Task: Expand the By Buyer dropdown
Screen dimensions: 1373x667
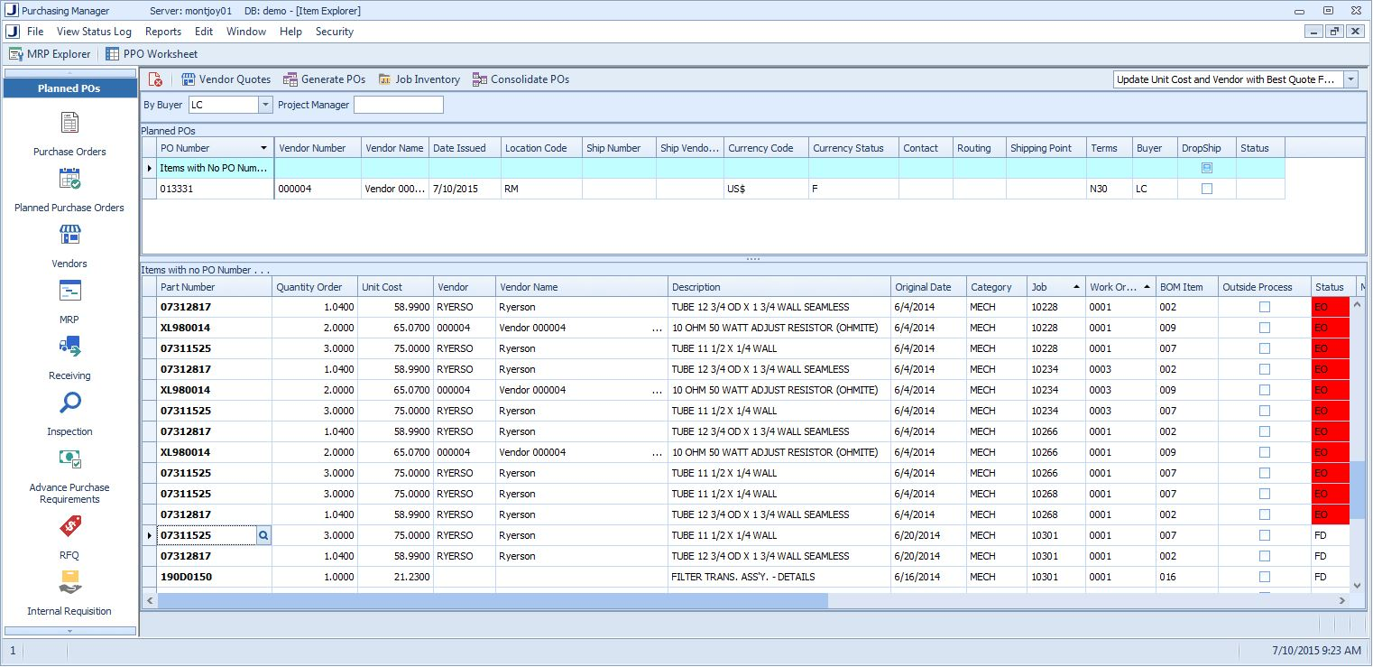Action: [265, 106]
